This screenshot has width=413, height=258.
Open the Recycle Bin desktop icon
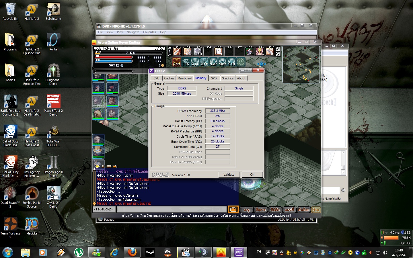tap(10, 12)
